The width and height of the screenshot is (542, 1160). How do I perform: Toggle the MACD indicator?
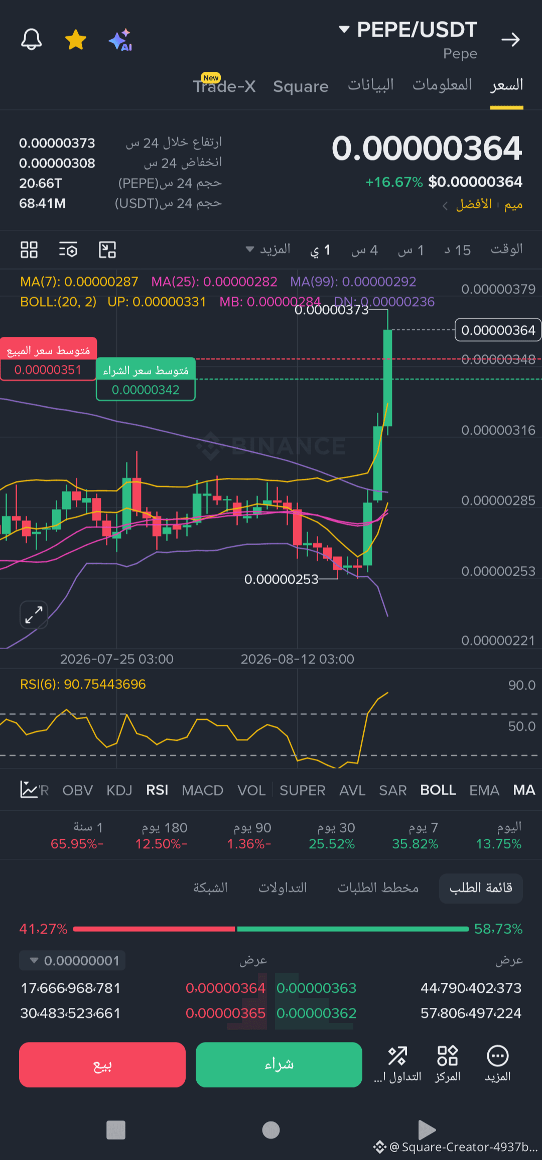[203, 790]
